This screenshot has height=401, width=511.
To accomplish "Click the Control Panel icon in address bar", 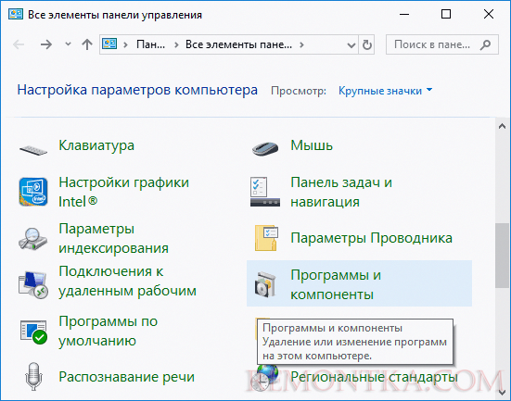I will click(109, 44).
